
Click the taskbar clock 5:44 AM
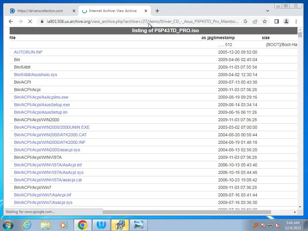[293, 225]
